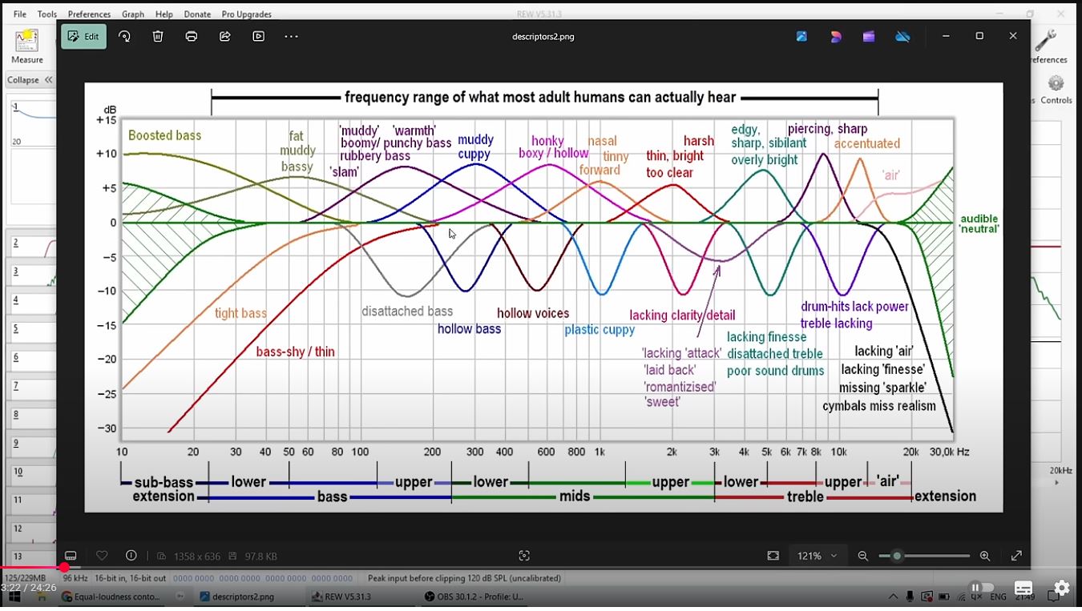Click the muted volume tray icon
Image resolution: width=1082 pixels, height=611 pixels.
point(977,597)
